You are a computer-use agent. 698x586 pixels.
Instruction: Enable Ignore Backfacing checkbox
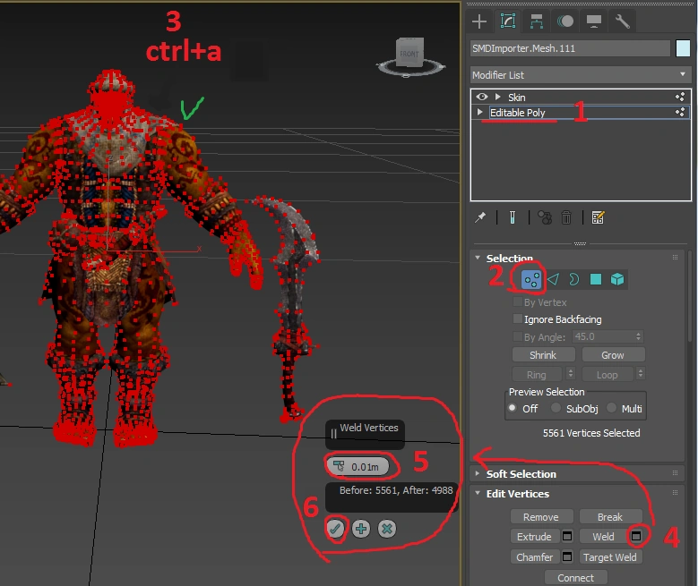tap(517, 319)
